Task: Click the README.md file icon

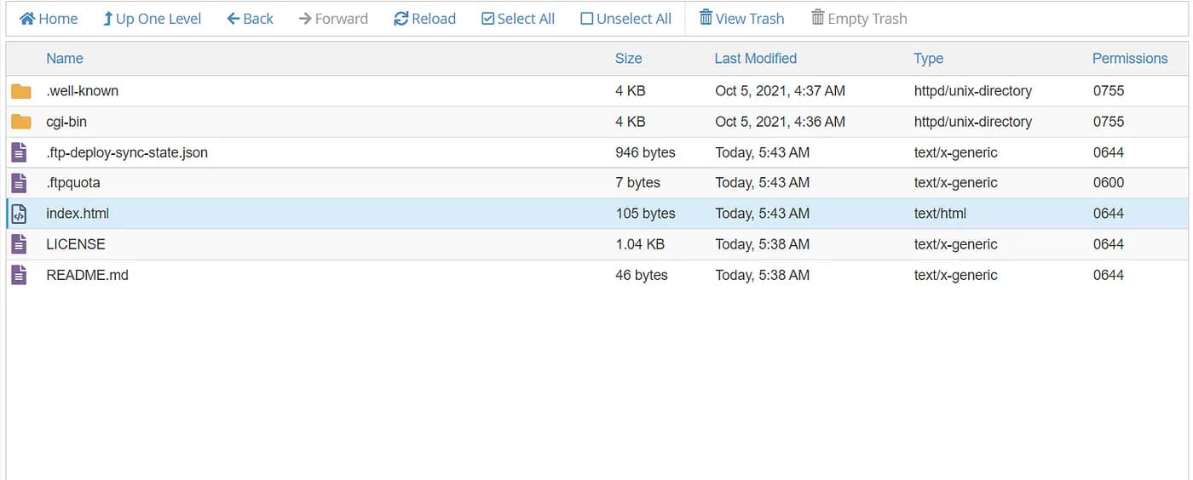Action: pos(19,275)
